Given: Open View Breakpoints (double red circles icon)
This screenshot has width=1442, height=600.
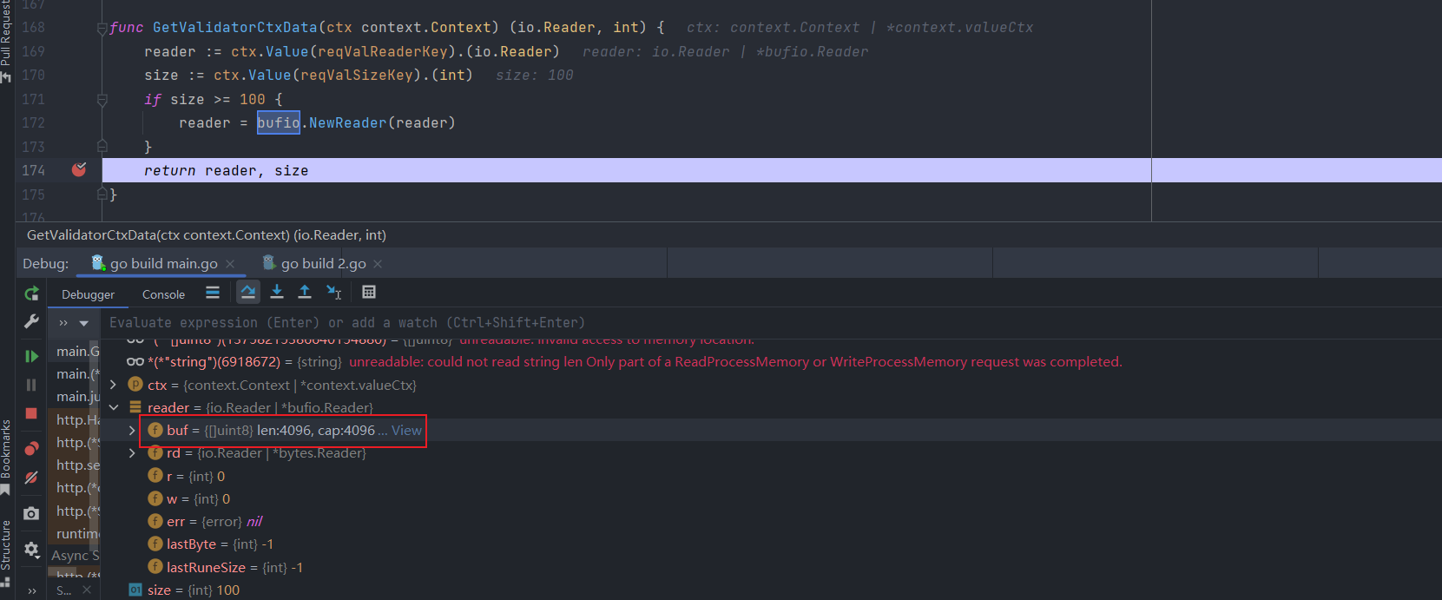Looking at the screenshot, I should [x=31, y=448].
